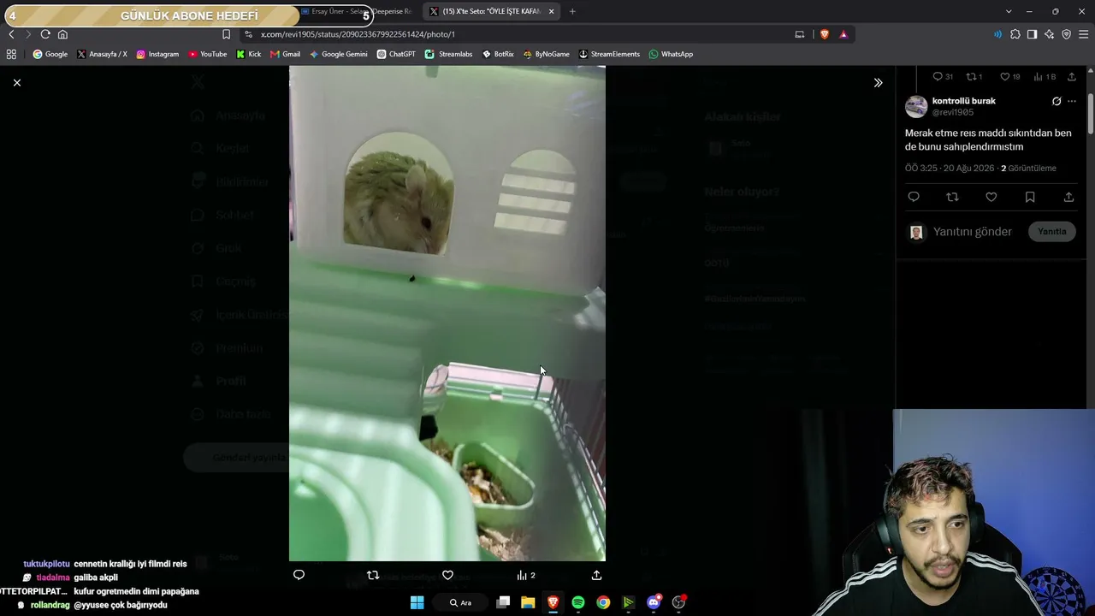Open the browser main hamburger menu
Image resolution: width=1095 pixels, height=616 pixels.
click(x=1084, y=34)
